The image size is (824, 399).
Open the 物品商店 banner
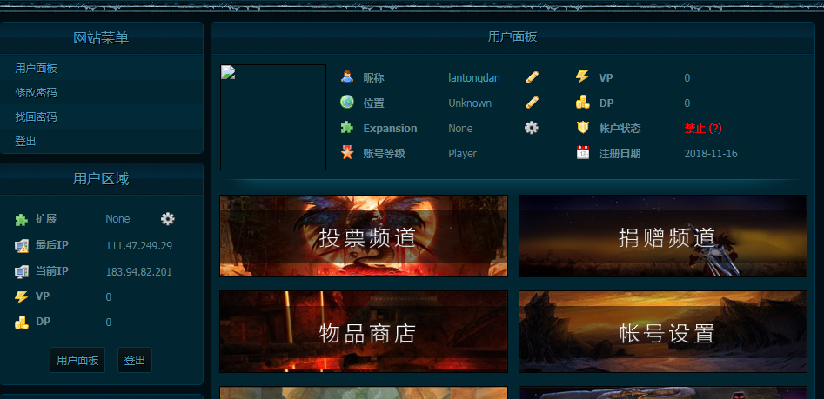click(364, 332)
